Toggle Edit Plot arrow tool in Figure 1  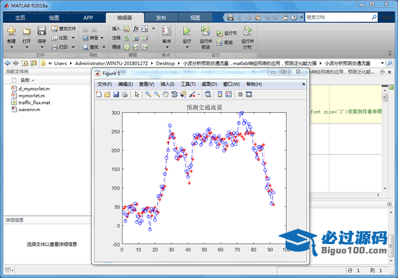click(137, 95)
